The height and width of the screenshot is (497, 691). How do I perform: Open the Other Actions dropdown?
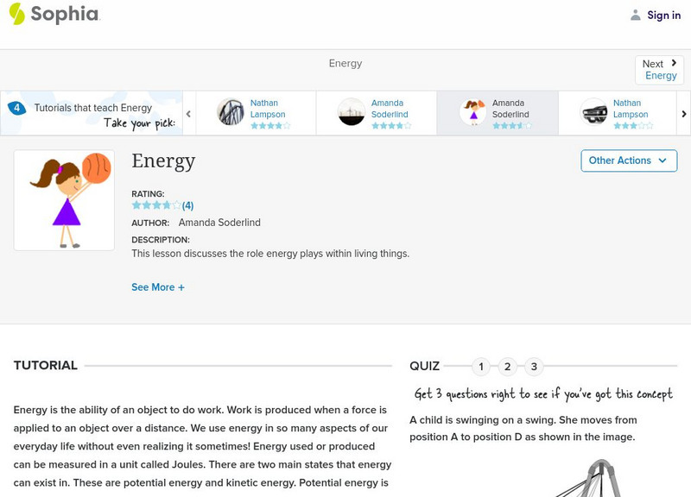tap(628, 160)
